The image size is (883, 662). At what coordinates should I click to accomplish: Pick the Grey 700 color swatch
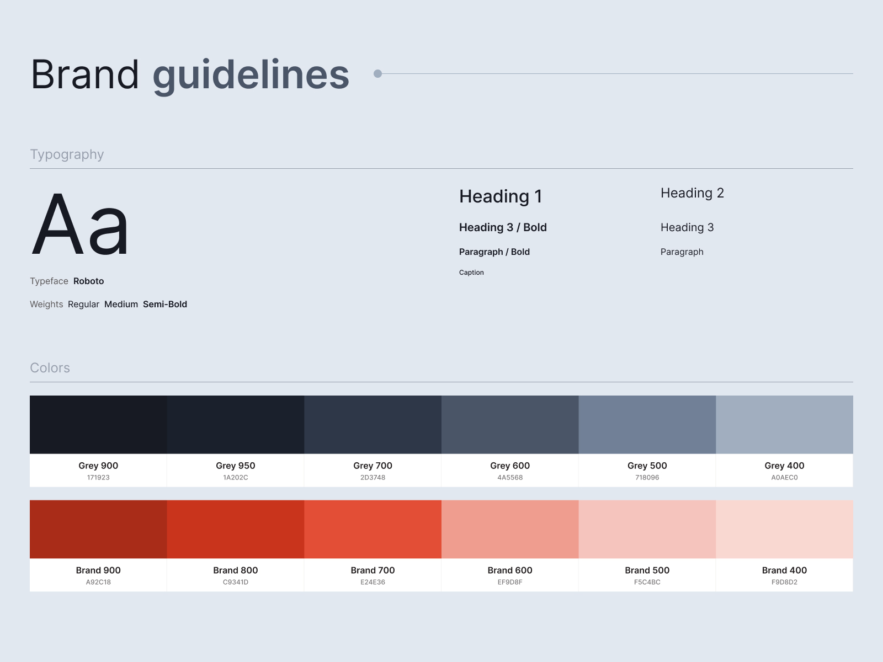(x=373, y=424)
